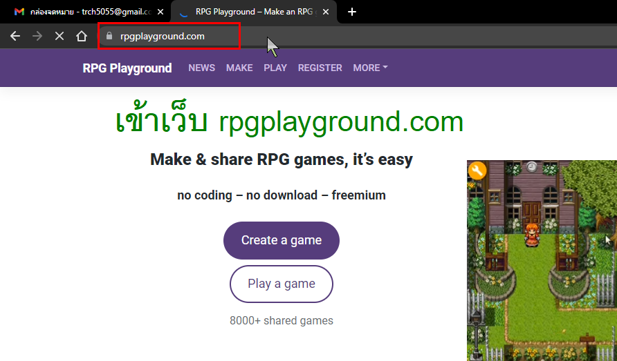
Task: Click the Gmail icon on first tab
Action: (x=19, y=12)
